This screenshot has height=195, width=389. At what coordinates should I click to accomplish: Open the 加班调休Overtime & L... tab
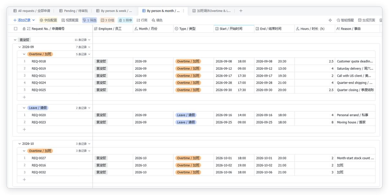tap(211, 11)
